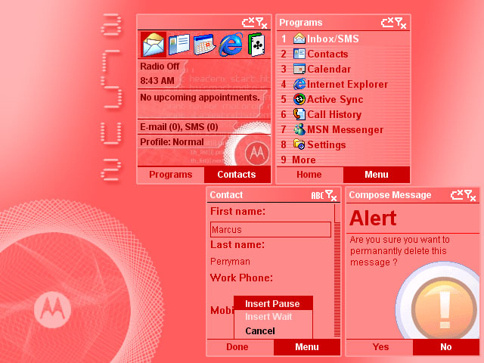
Task: Click the 8:43 AM time line
Action: point(157,81)
